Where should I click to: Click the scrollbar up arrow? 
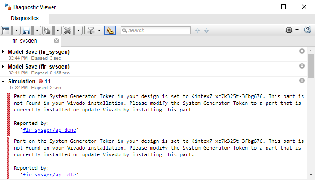pyautogui.click(x=311, y=51)
